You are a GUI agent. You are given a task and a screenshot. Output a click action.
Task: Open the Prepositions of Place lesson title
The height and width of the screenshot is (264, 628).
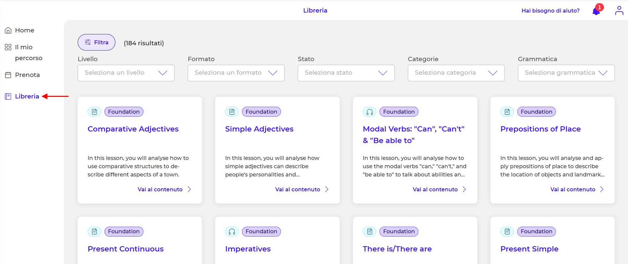coord(540,129)
